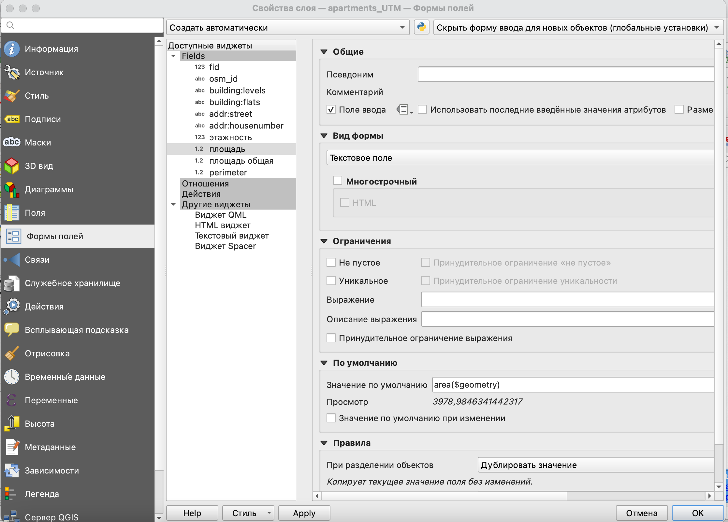This screenshot has height=522, width=728.
Task: Click the 3D вид cube icon
Action: point(12,166)
